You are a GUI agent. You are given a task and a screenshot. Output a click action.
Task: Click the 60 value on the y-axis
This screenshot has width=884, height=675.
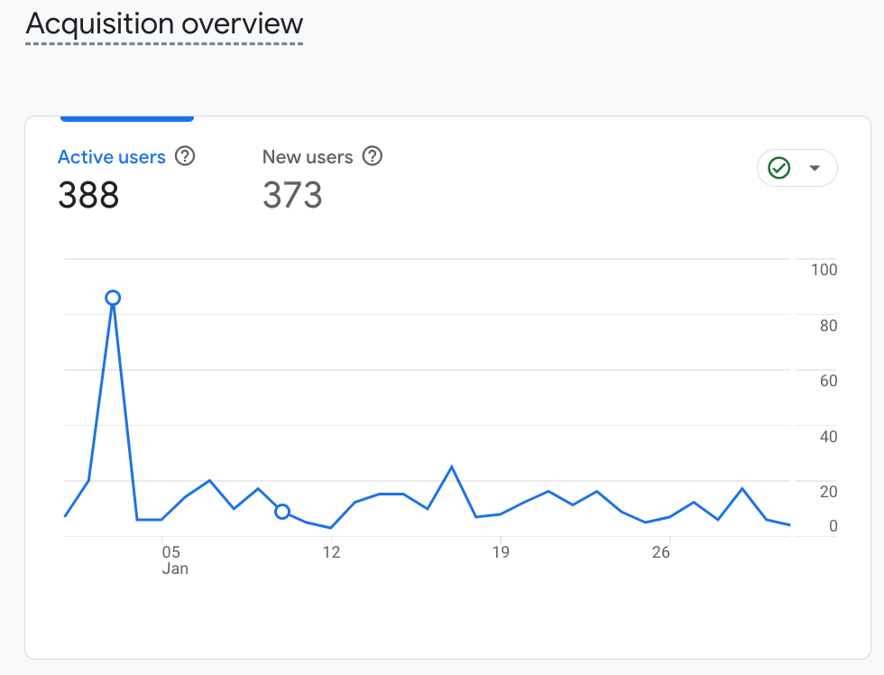(x=828, y=381)
